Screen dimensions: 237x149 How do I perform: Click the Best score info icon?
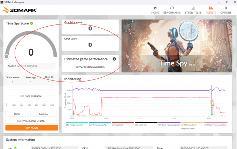(x=52, y=77)
